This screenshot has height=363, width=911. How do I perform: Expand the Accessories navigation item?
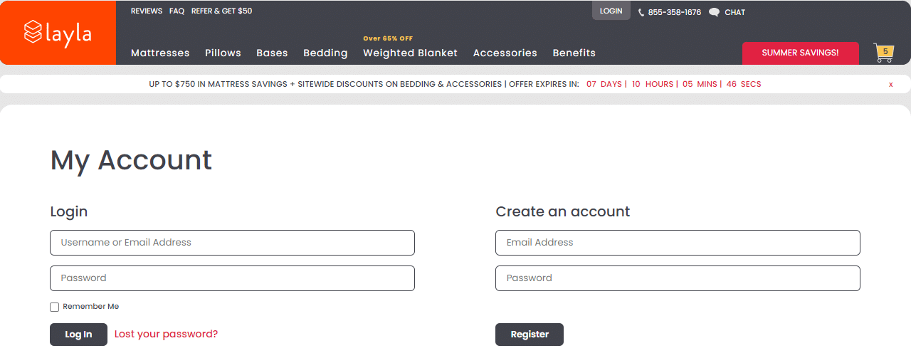[505, 53]
